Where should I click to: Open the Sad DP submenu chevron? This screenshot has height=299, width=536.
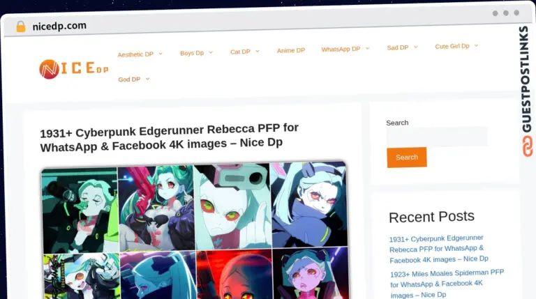416,47
